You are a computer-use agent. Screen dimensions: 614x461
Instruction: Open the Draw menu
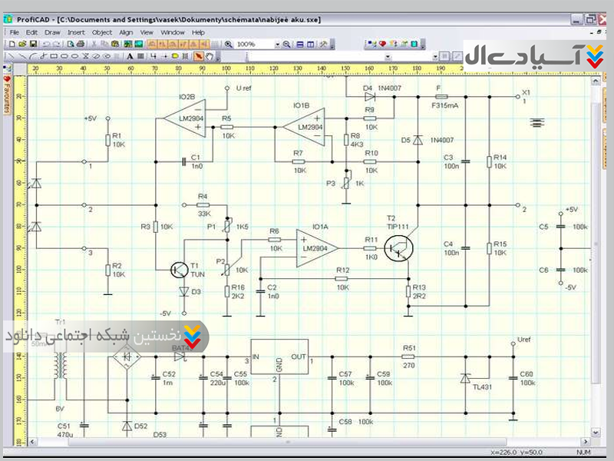[52, 32]
